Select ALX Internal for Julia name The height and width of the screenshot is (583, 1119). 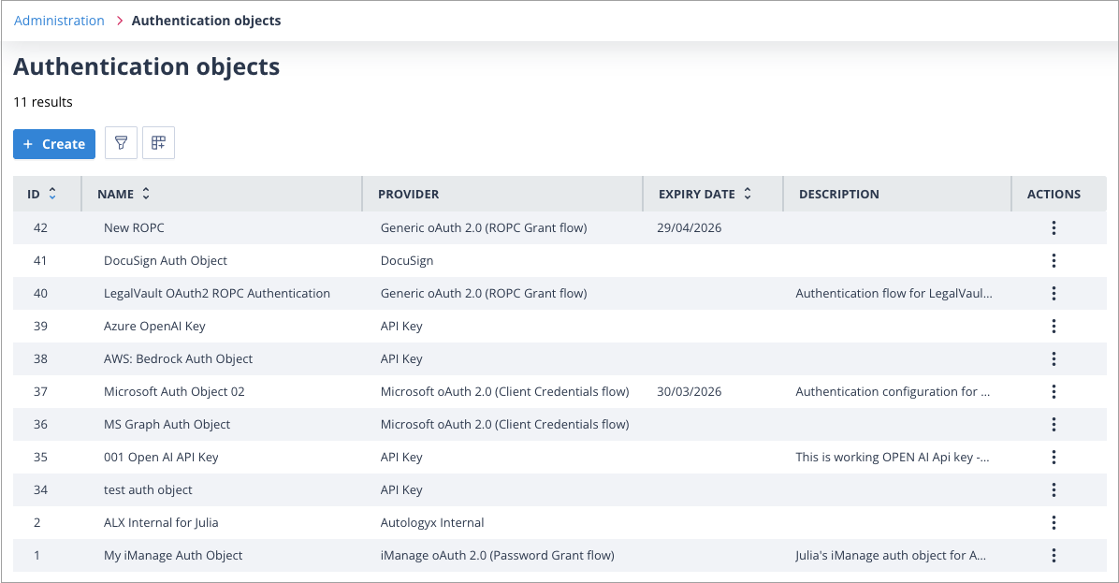(161, 523)
